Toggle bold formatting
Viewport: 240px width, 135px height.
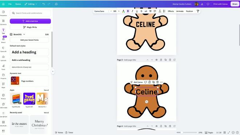click(128, 11)
